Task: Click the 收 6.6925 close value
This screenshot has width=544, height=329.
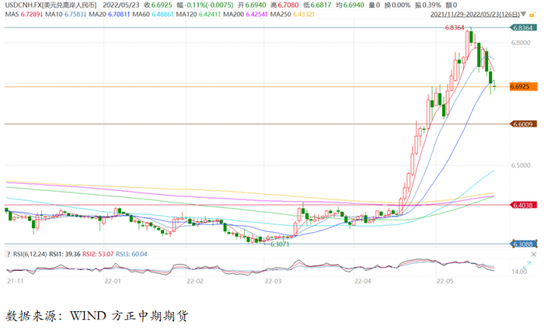Action: pos(159,5)
